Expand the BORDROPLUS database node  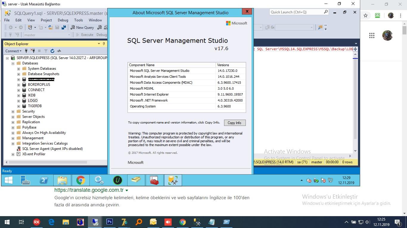(x=18, y=85)
